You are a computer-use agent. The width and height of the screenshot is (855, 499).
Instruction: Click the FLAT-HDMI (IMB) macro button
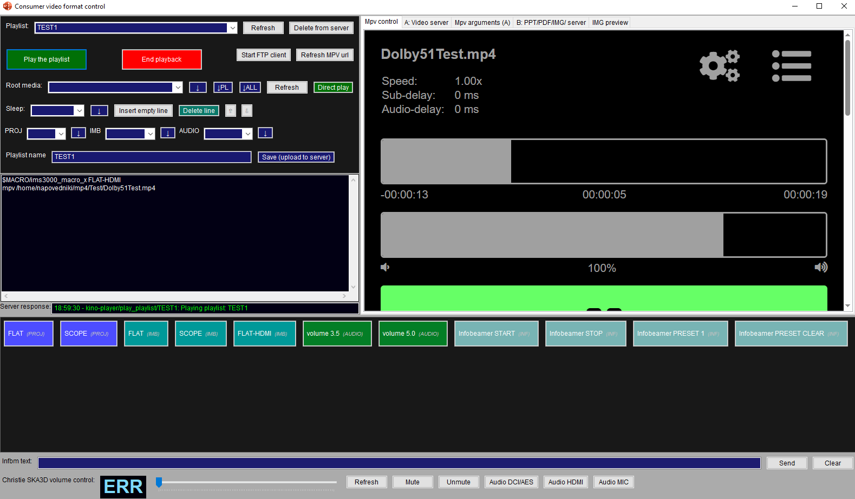point(264,334)
